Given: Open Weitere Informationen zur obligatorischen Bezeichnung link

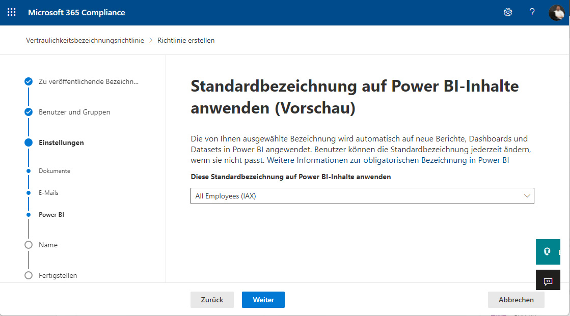Looking at the screenshot, I should (x=388, y=160).
